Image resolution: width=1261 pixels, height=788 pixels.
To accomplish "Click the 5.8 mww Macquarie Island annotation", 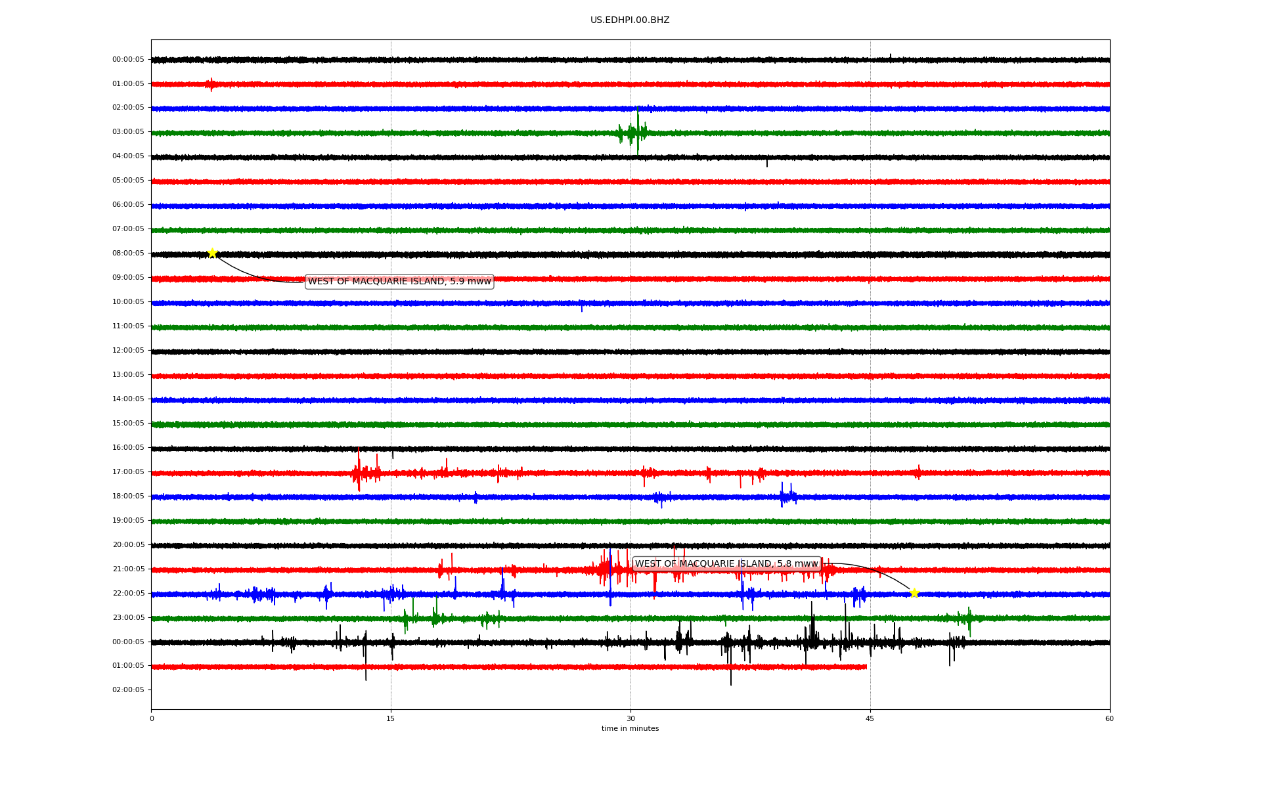I will pos(726,564).
